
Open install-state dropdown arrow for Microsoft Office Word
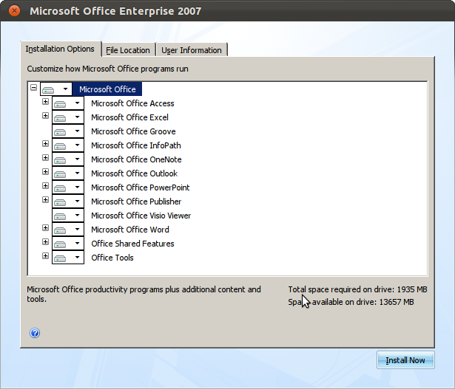[77, 229]
